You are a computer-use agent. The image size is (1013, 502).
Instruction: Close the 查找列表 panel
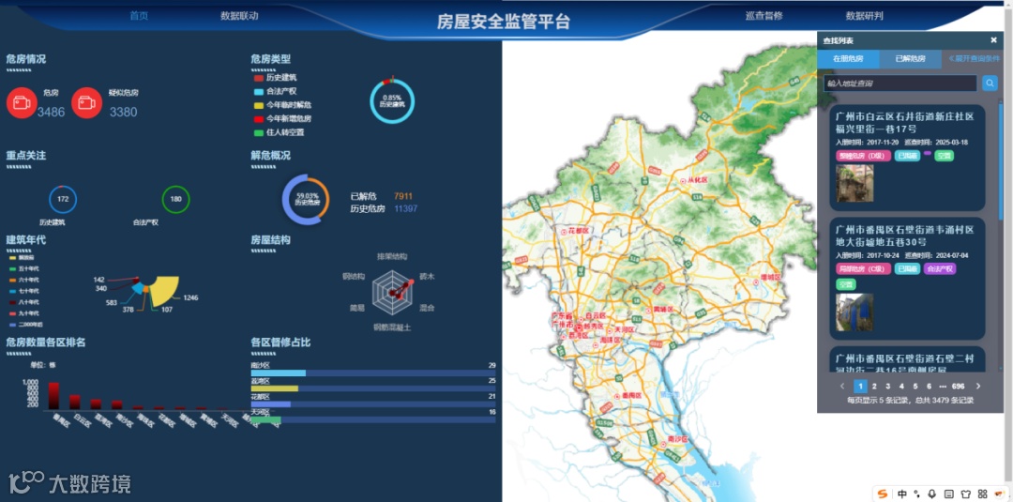pos(993,40)
